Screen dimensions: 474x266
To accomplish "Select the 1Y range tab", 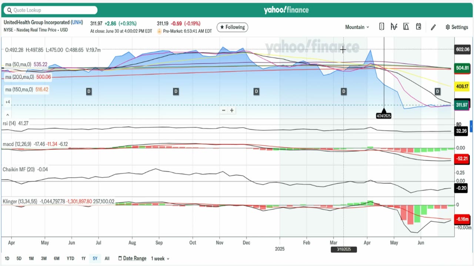I will click(x=83, y=259).
